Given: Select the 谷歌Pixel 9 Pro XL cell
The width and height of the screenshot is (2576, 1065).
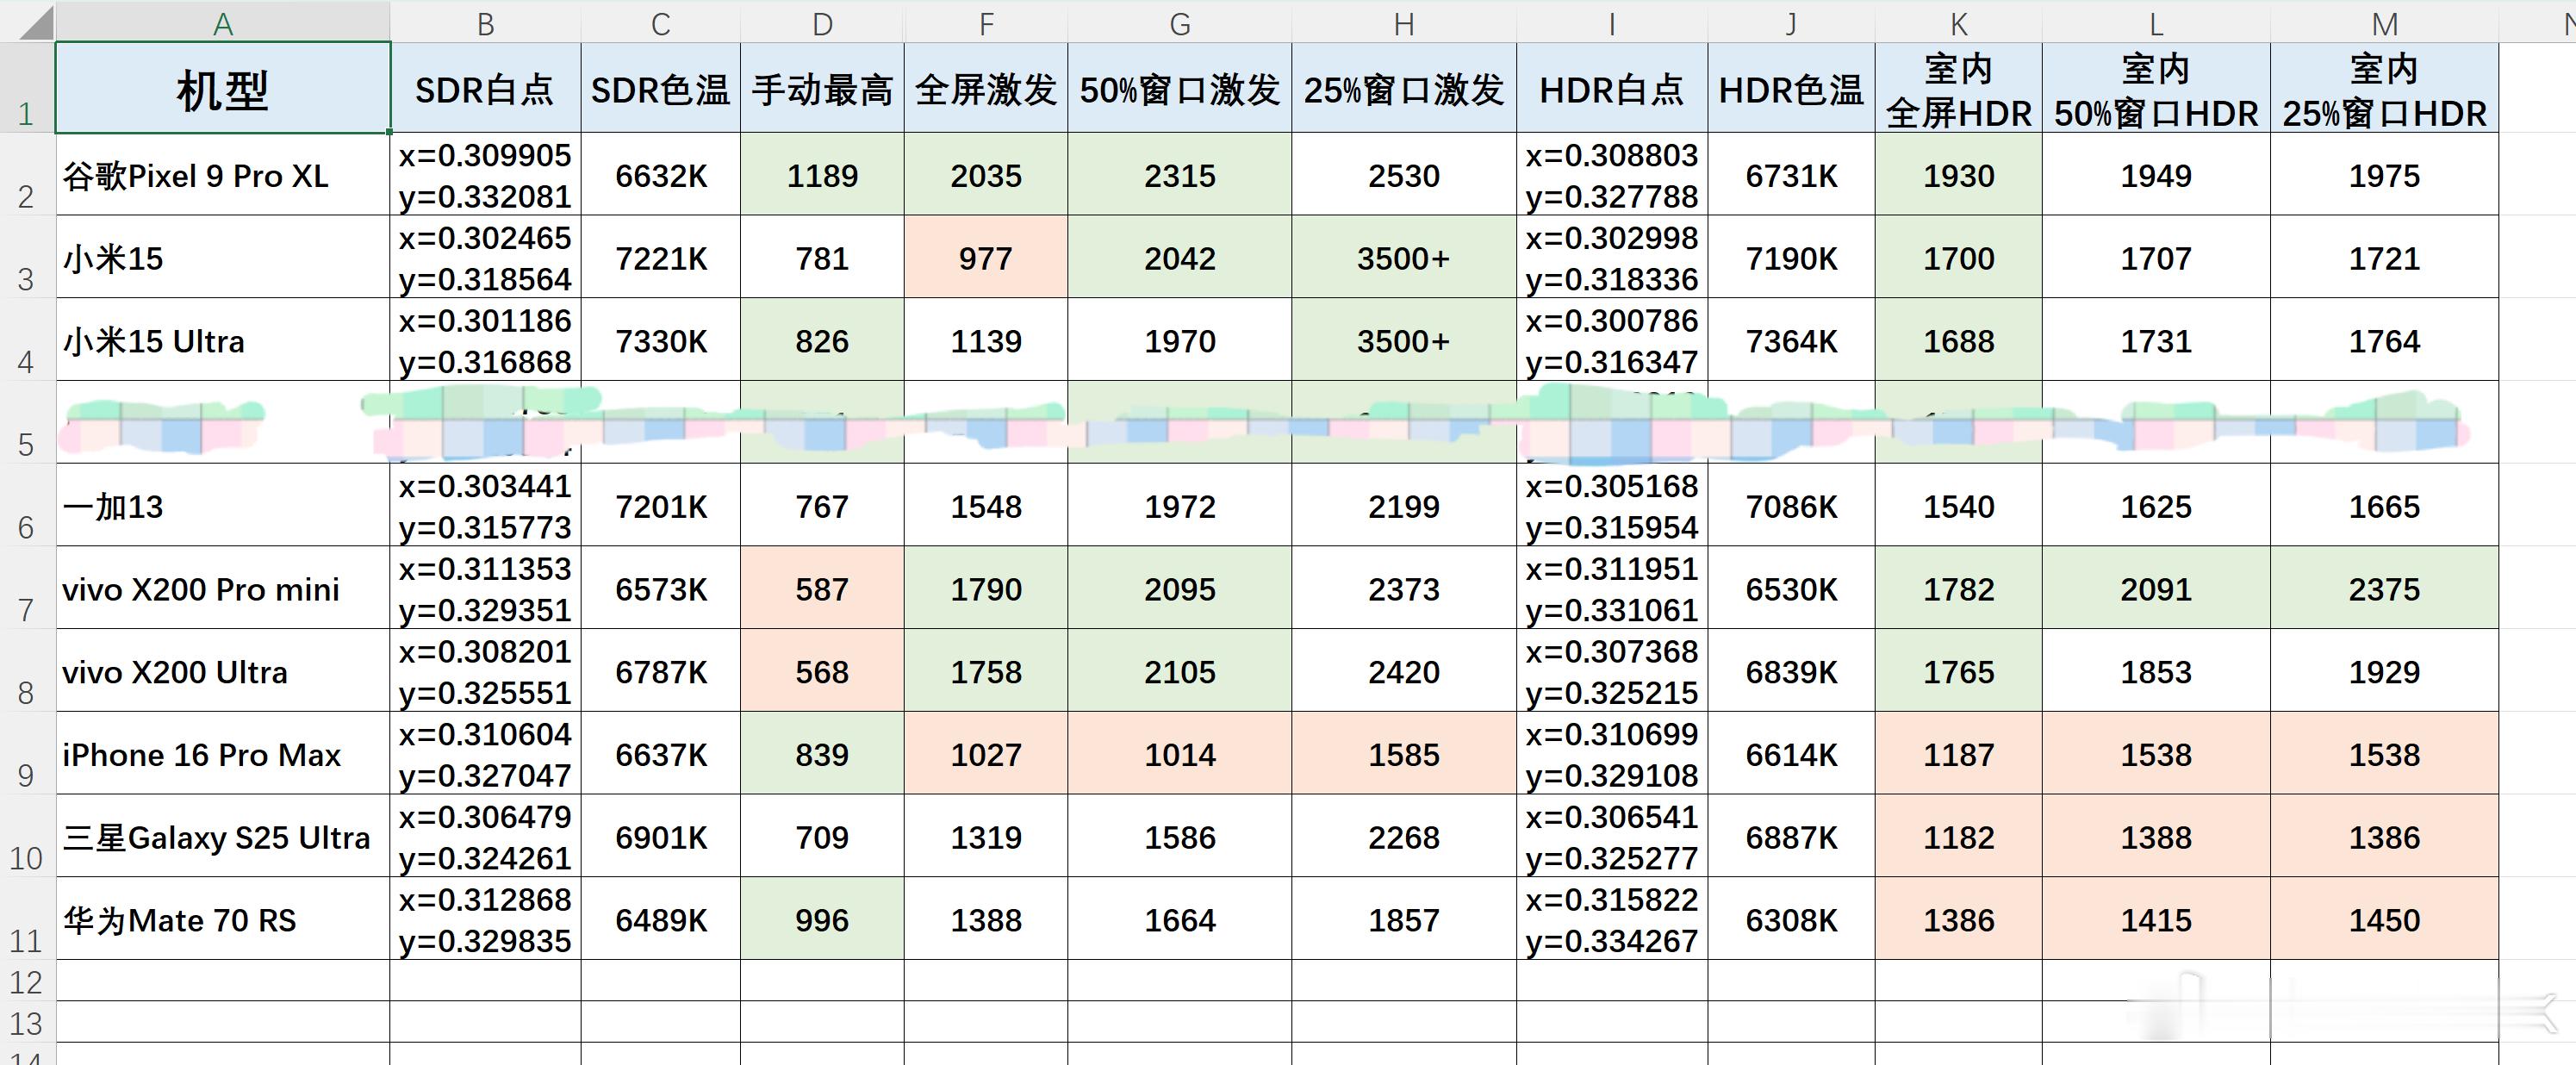Looking at the screenshot, I should click(x=223, y=175).
